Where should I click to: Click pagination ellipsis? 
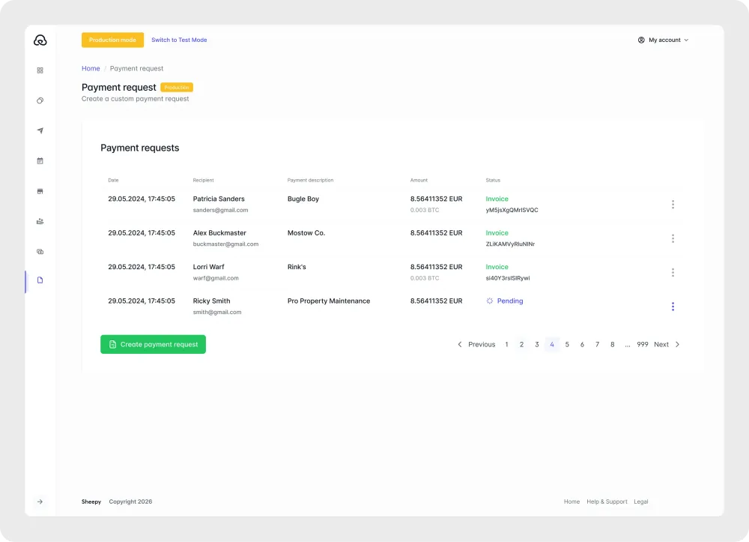[x=628, y=345]
